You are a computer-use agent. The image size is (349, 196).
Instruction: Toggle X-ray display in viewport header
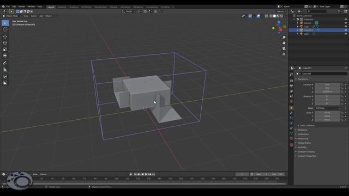pyautogui.click(x=267, y=16)
